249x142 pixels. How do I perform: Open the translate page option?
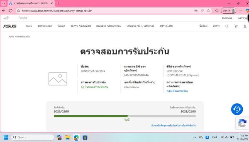click(x=196, y=11)
